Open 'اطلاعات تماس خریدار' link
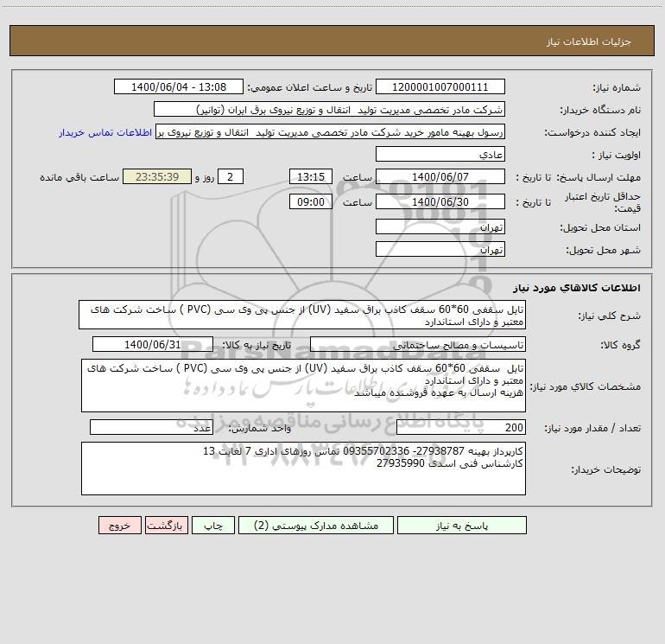The width and height of the screenshot is (665, 644). (x=105, y=132)
